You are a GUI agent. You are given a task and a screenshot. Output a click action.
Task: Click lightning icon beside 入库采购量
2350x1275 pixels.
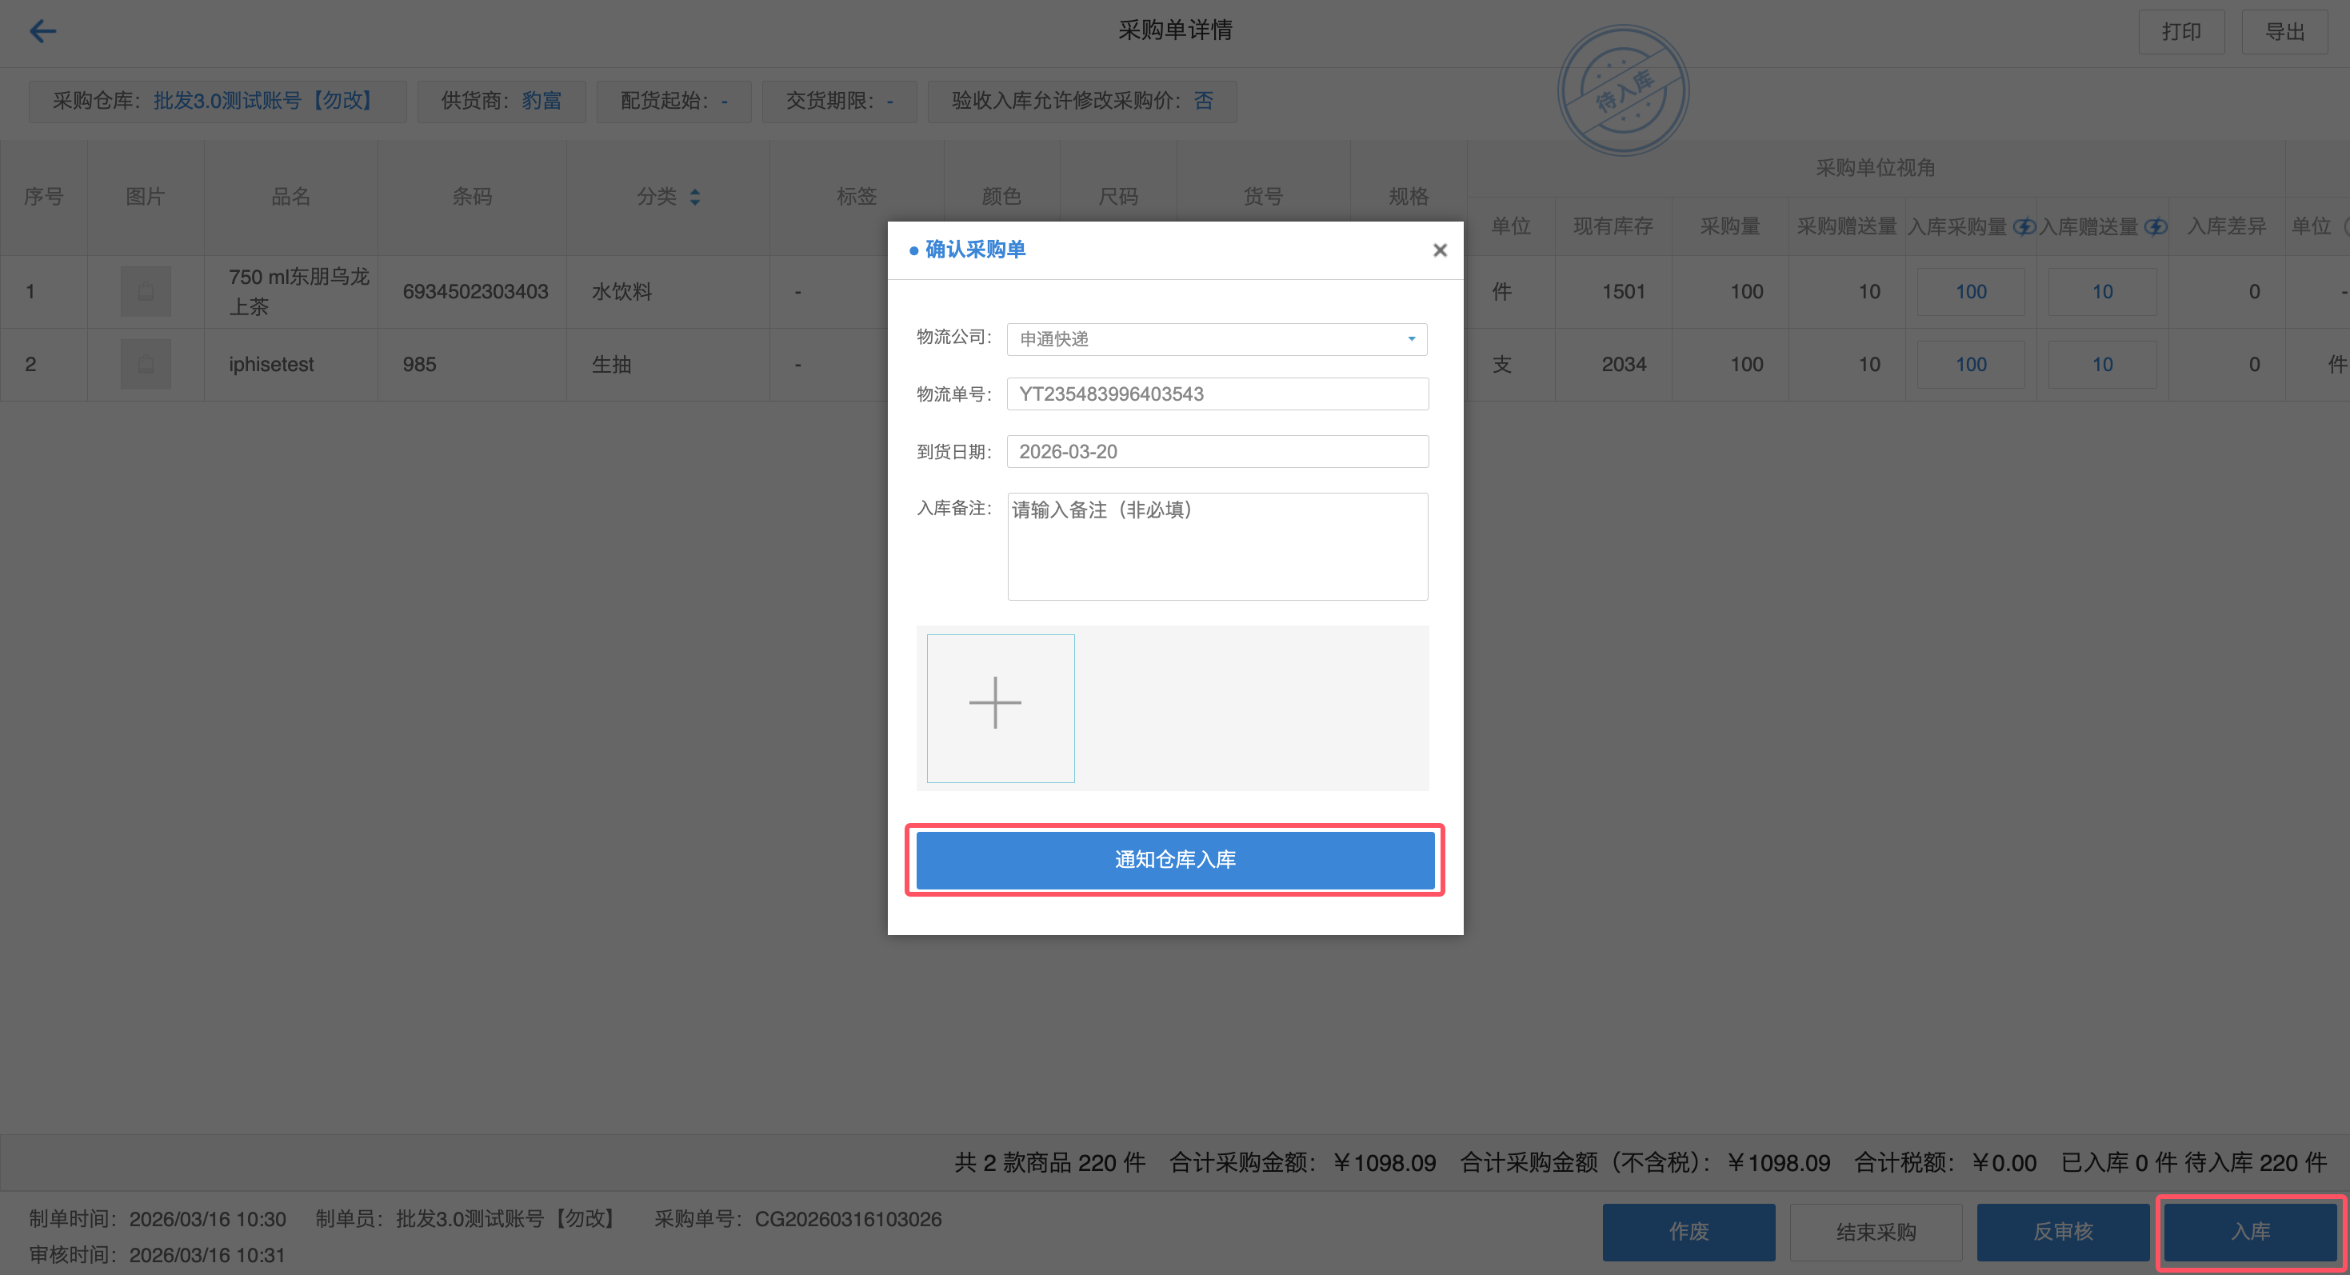(2024, 226)
